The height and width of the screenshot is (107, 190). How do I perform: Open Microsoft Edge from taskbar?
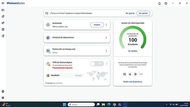tap(109, 105)
